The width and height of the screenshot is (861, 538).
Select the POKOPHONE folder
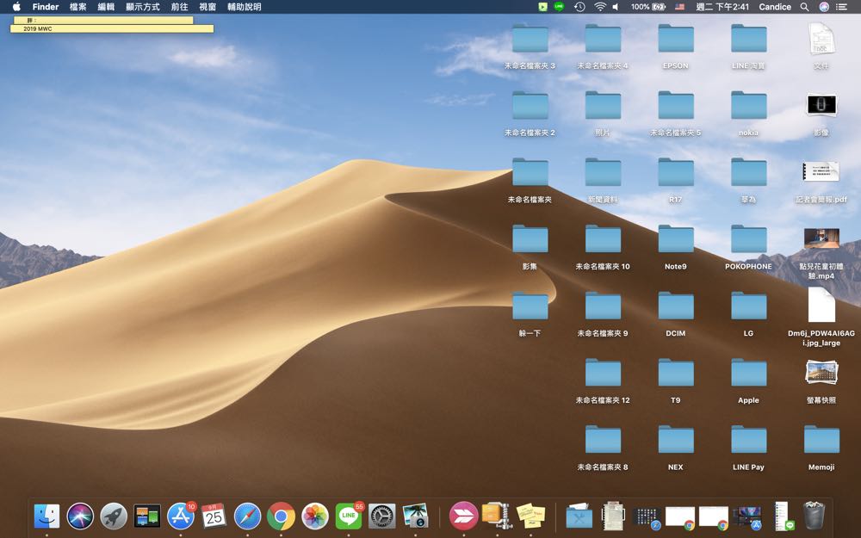pyautogui.click(x=748, y=240)
